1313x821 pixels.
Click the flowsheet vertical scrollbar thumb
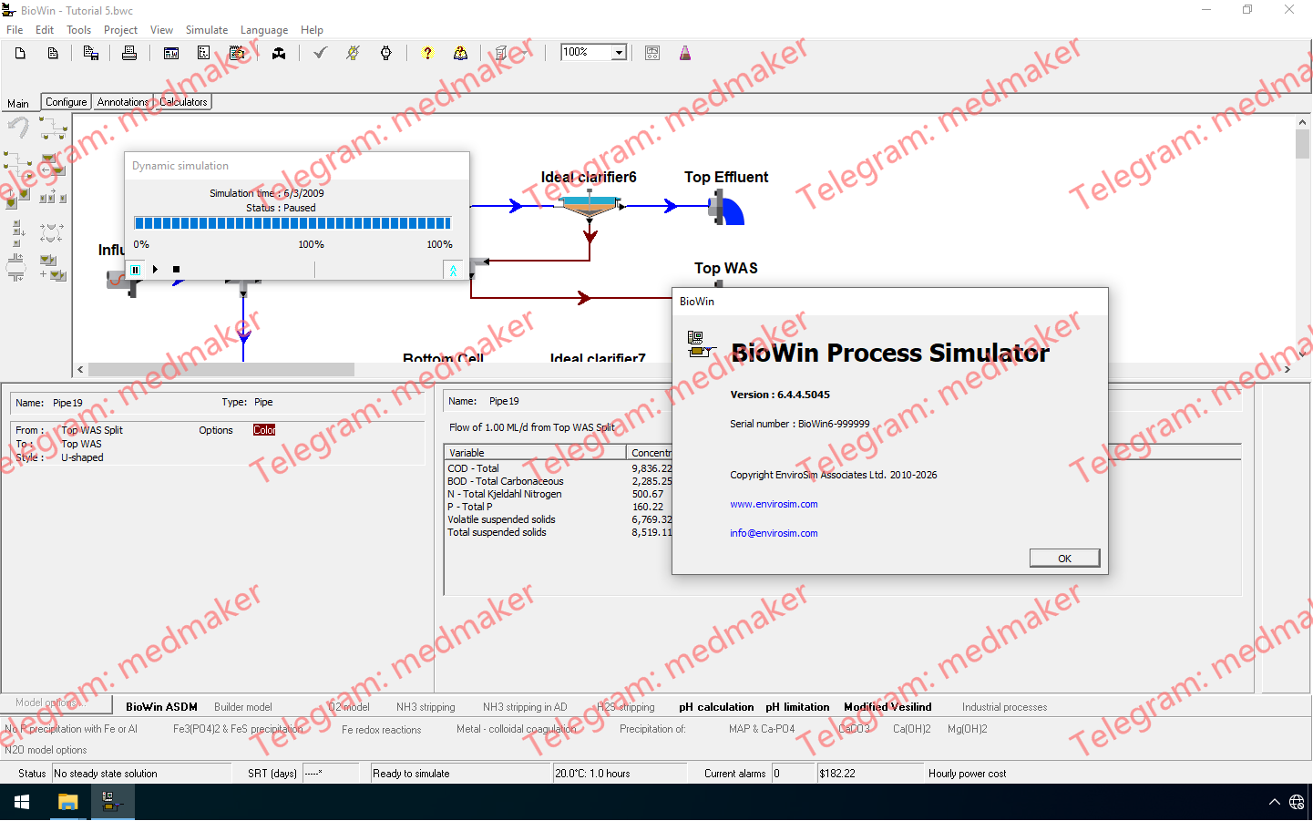(1302, 143)
